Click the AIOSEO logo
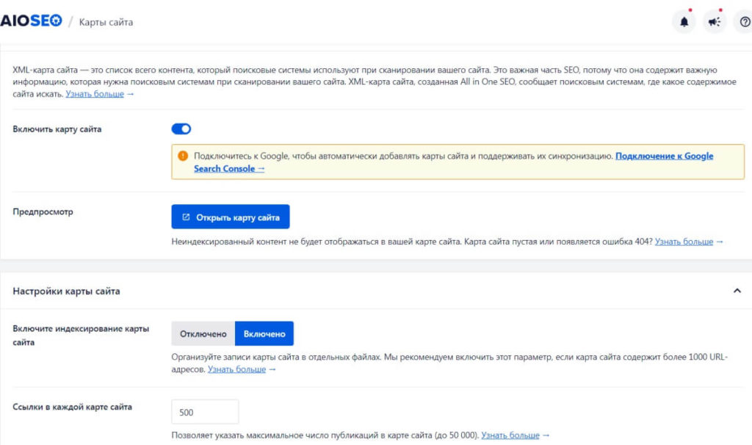752x445 pixels. [x=31, y=21]
